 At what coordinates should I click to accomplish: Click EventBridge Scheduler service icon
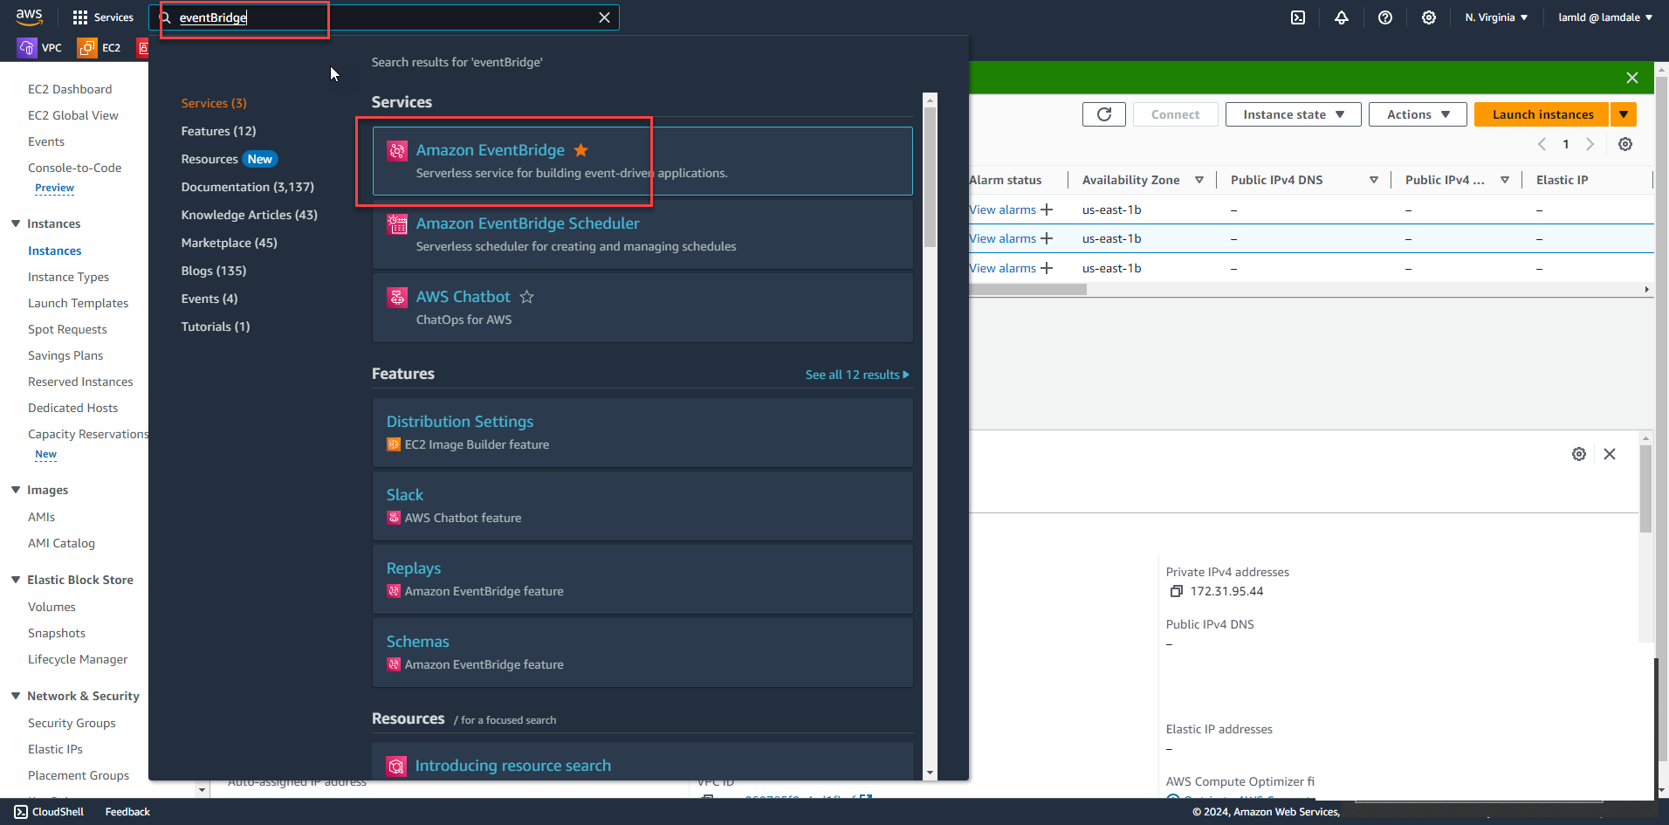click(x=397, y=224)
